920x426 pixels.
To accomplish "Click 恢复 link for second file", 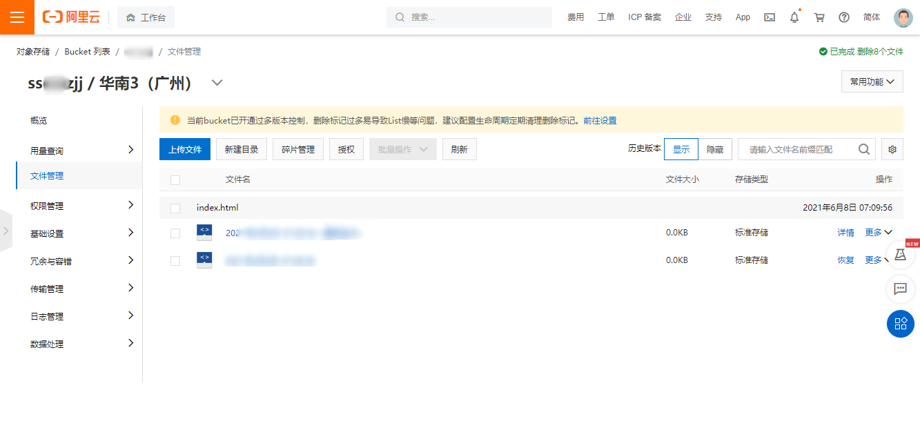I will [x=846, y=260].
